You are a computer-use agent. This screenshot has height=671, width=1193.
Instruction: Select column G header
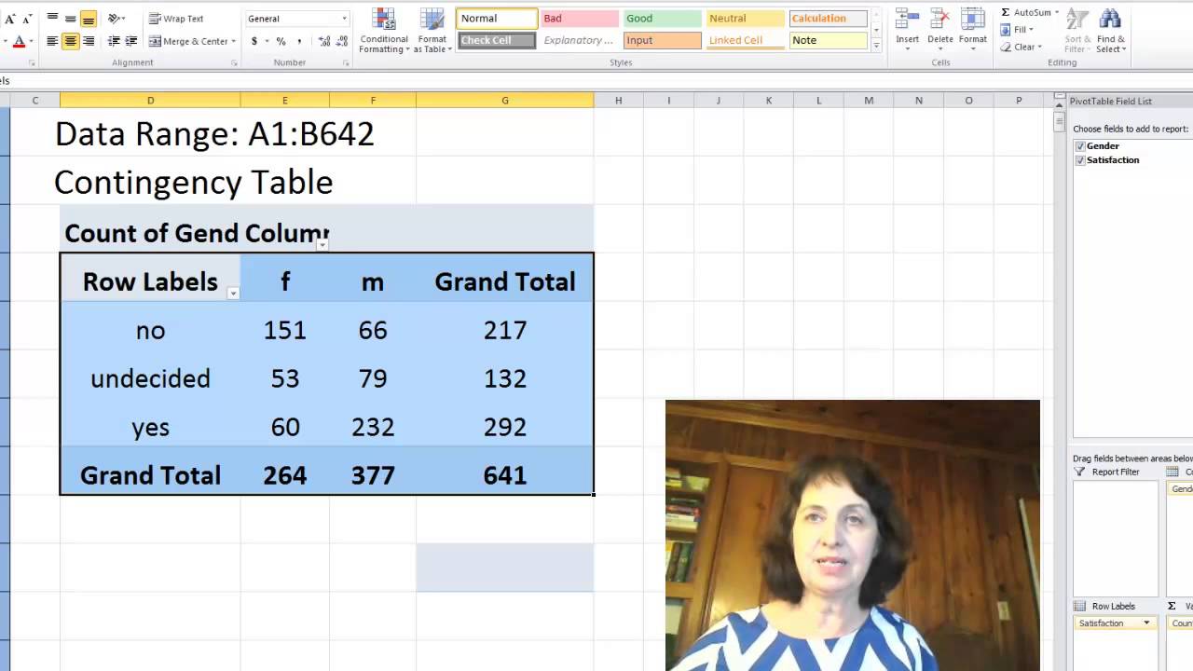coord(505,101)
